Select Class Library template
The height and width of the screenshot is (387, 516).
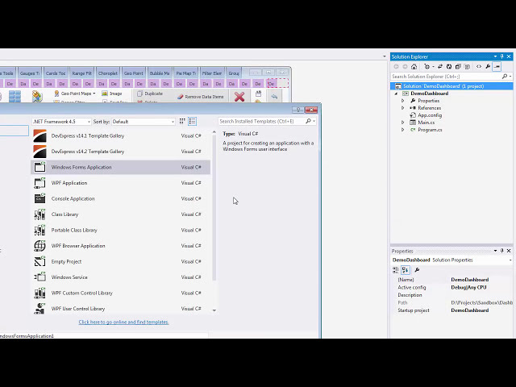(120, 214)
